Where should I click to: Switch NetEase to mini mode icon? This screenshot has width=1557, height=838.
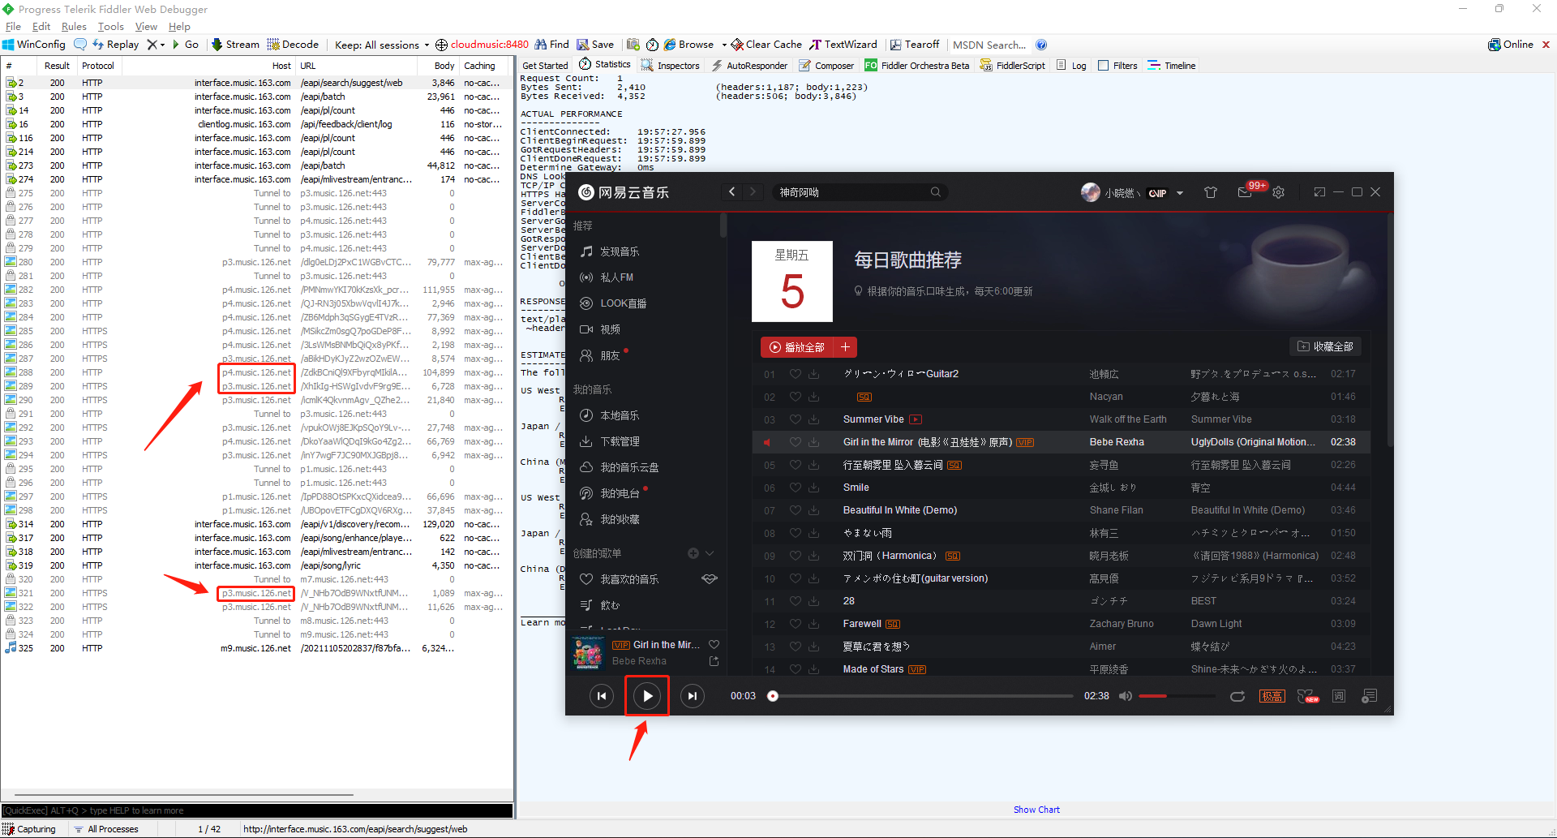point(1319,192)
